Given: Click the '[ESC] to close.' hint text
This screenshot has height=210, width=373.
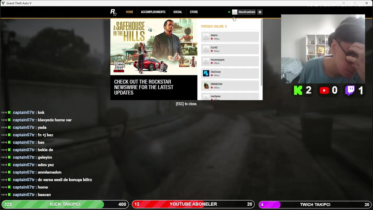Looking at the screenshot, I should point(186,104).
